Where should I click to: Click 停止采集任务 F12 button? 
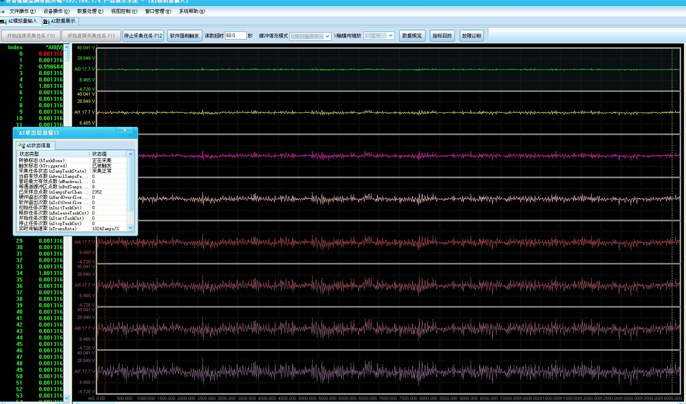pyautogui.click(x=143, y=36)
